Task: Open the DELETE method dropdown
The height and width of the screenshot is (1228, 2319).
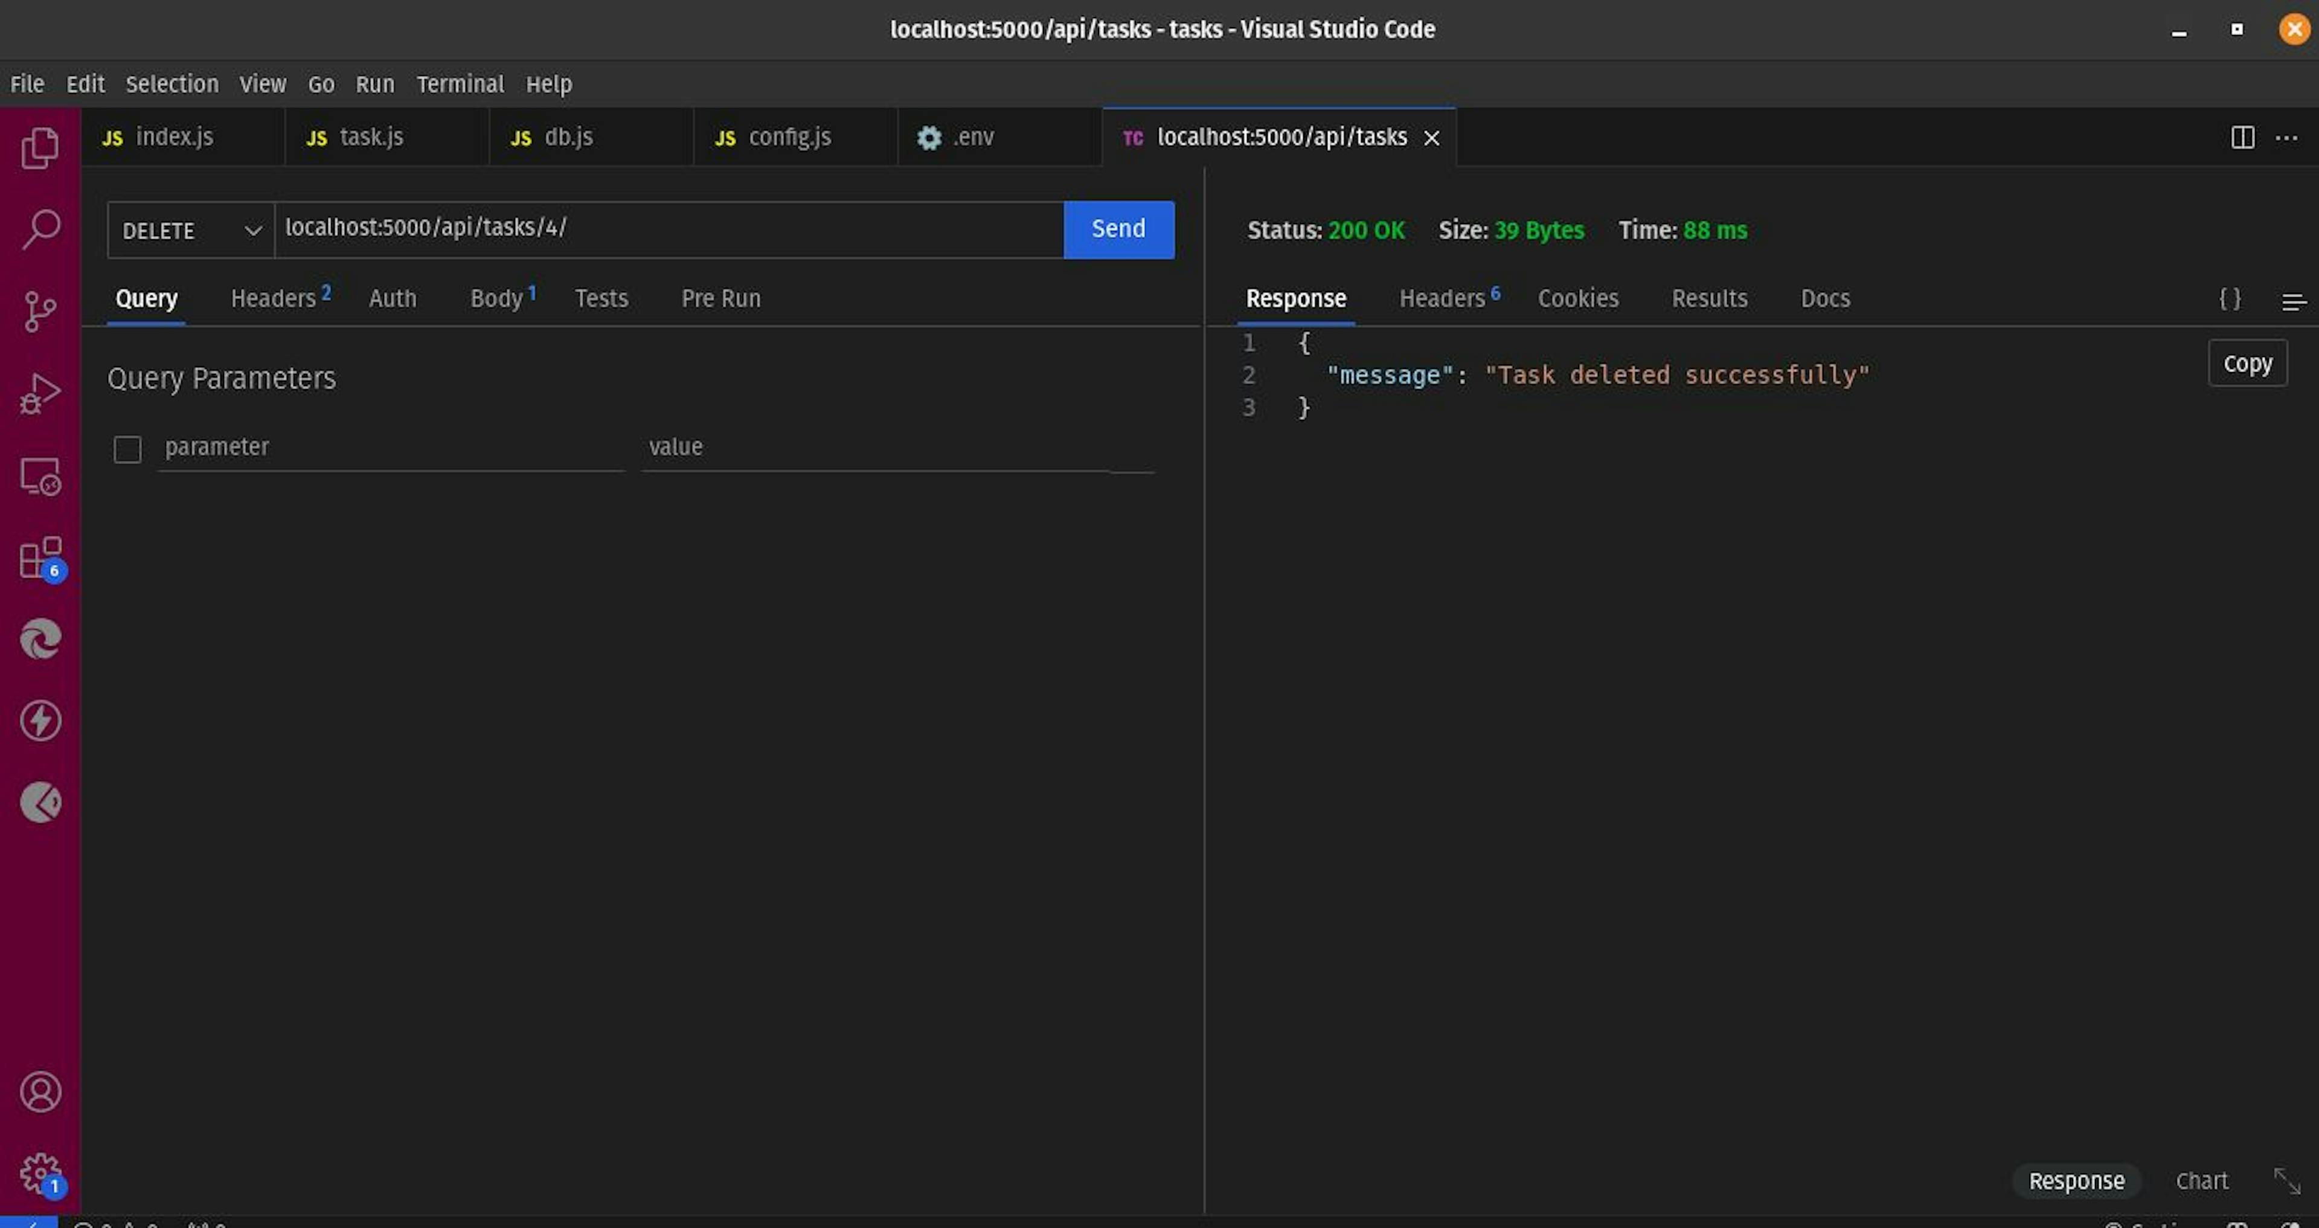Action: tap(191, 231)
